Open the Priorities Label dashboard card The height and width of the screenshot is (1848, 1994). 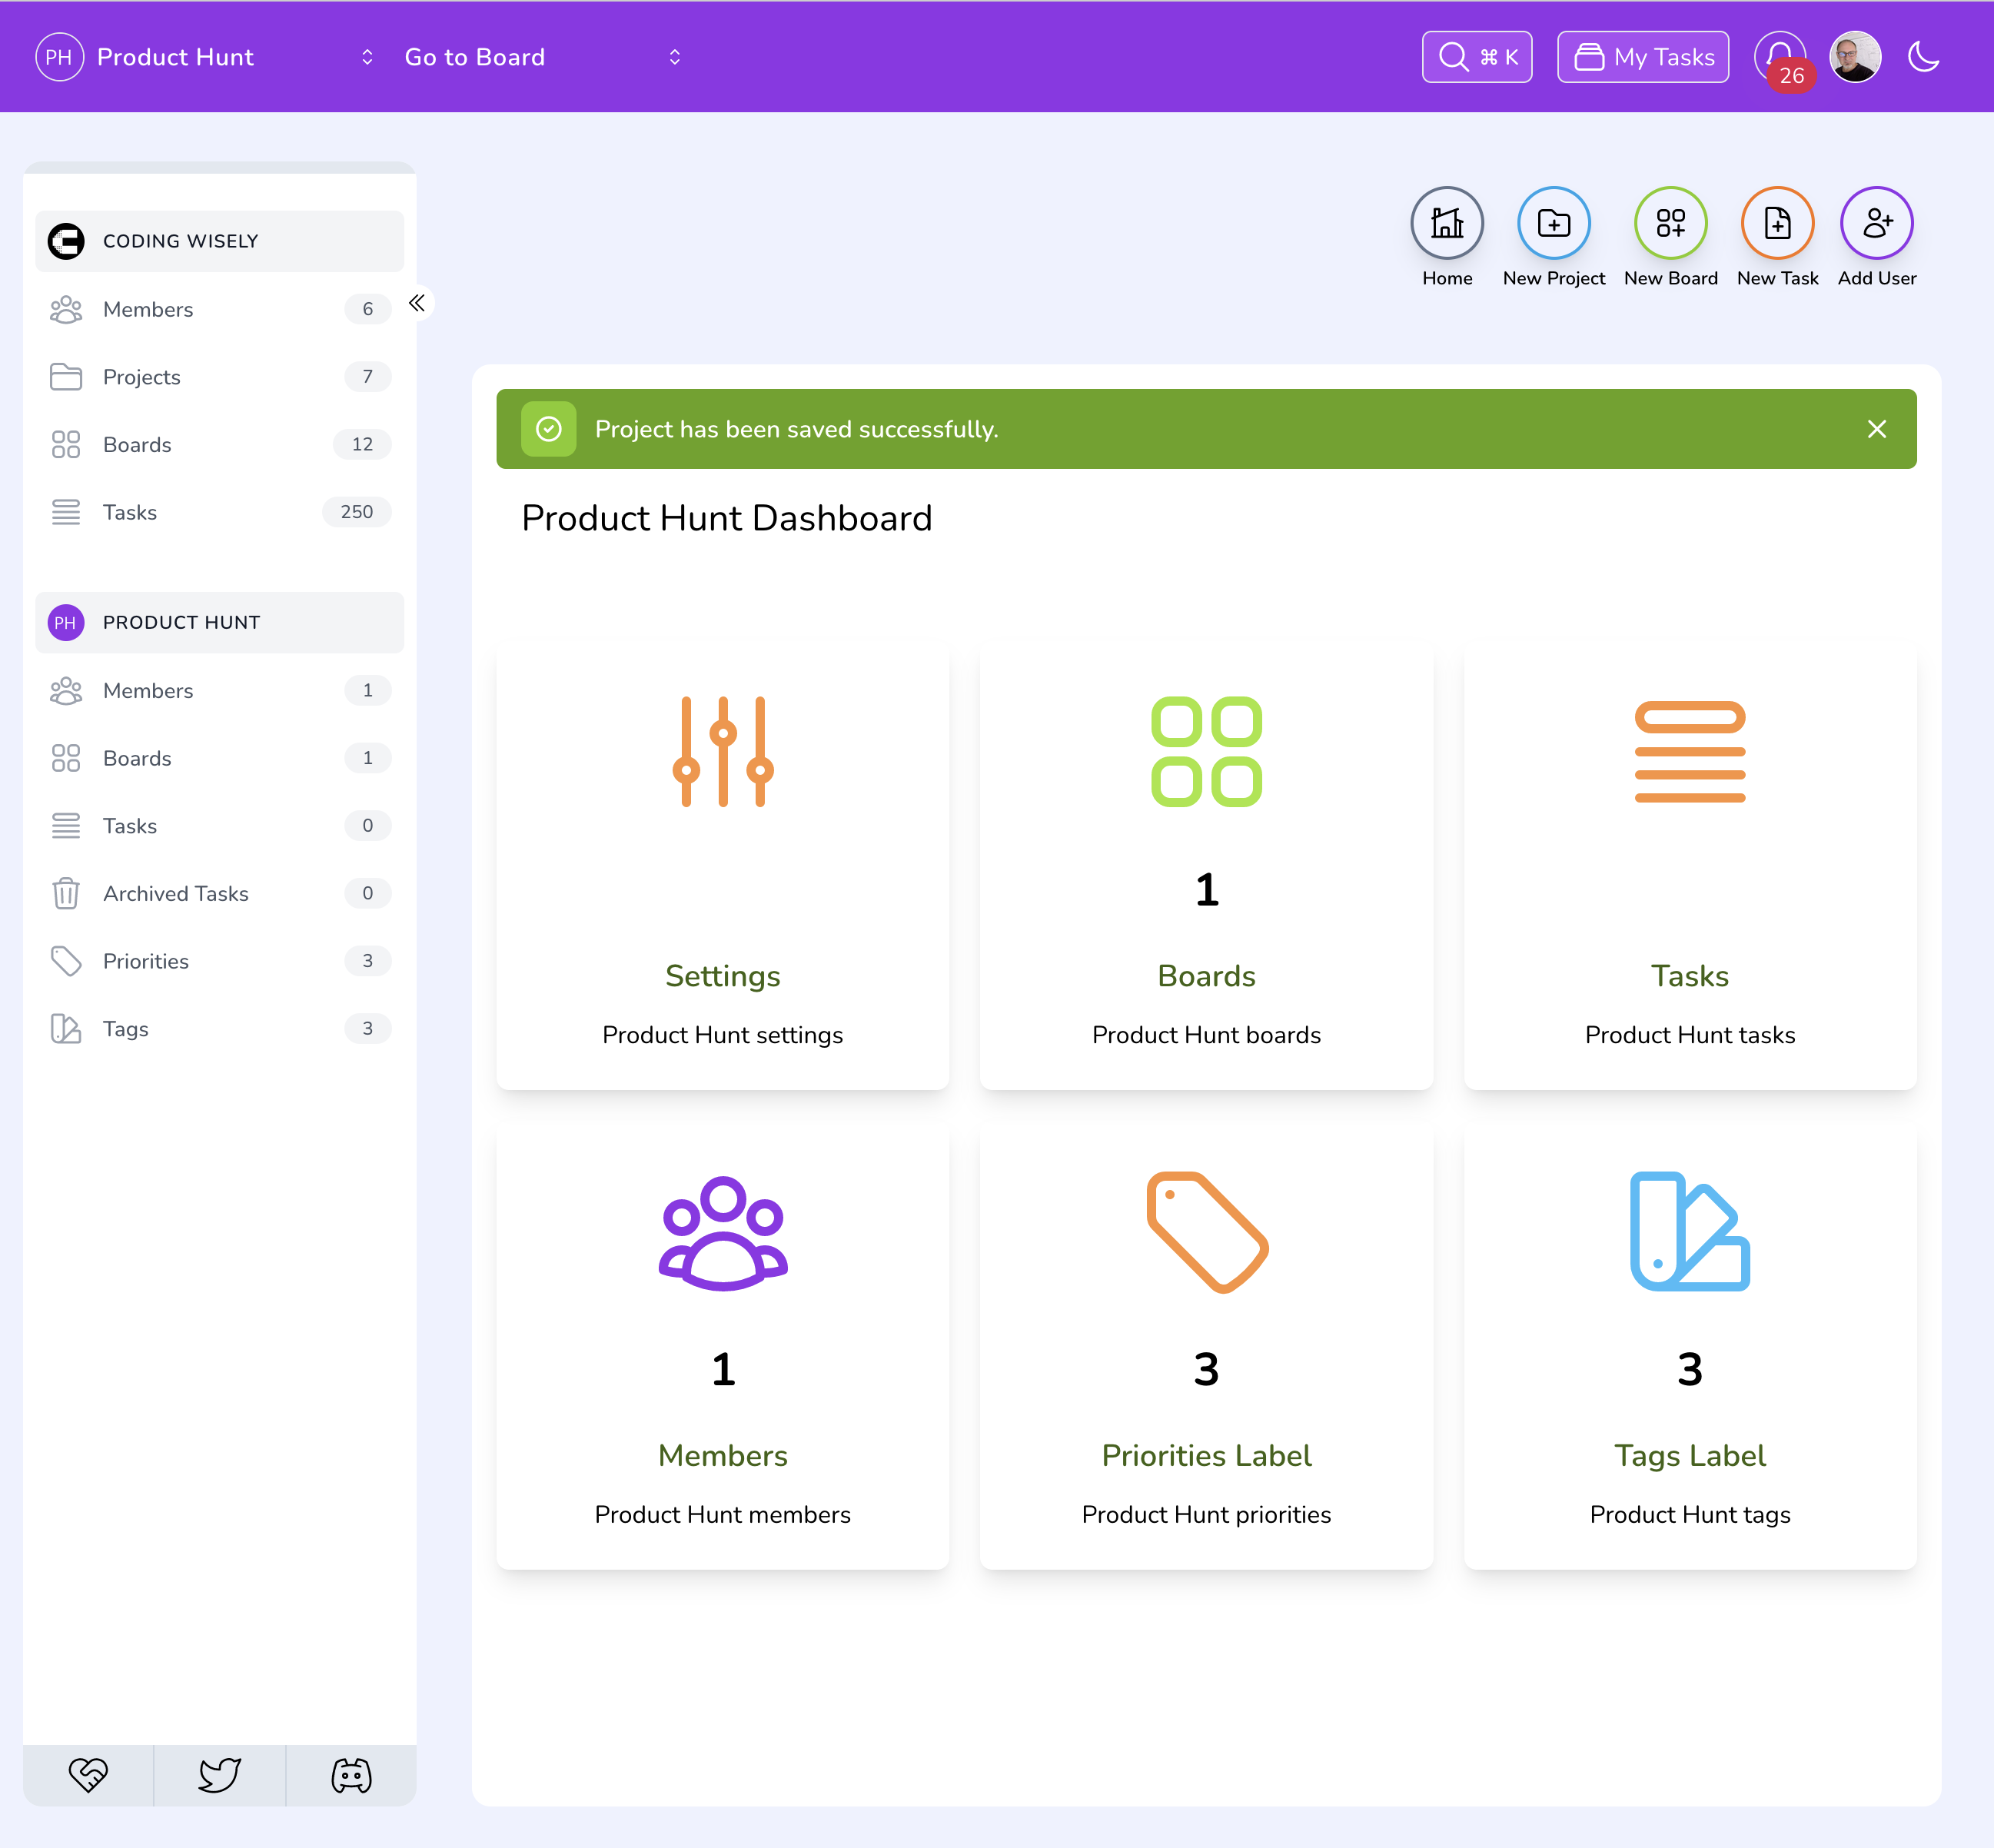(x=1206, y=1346)
